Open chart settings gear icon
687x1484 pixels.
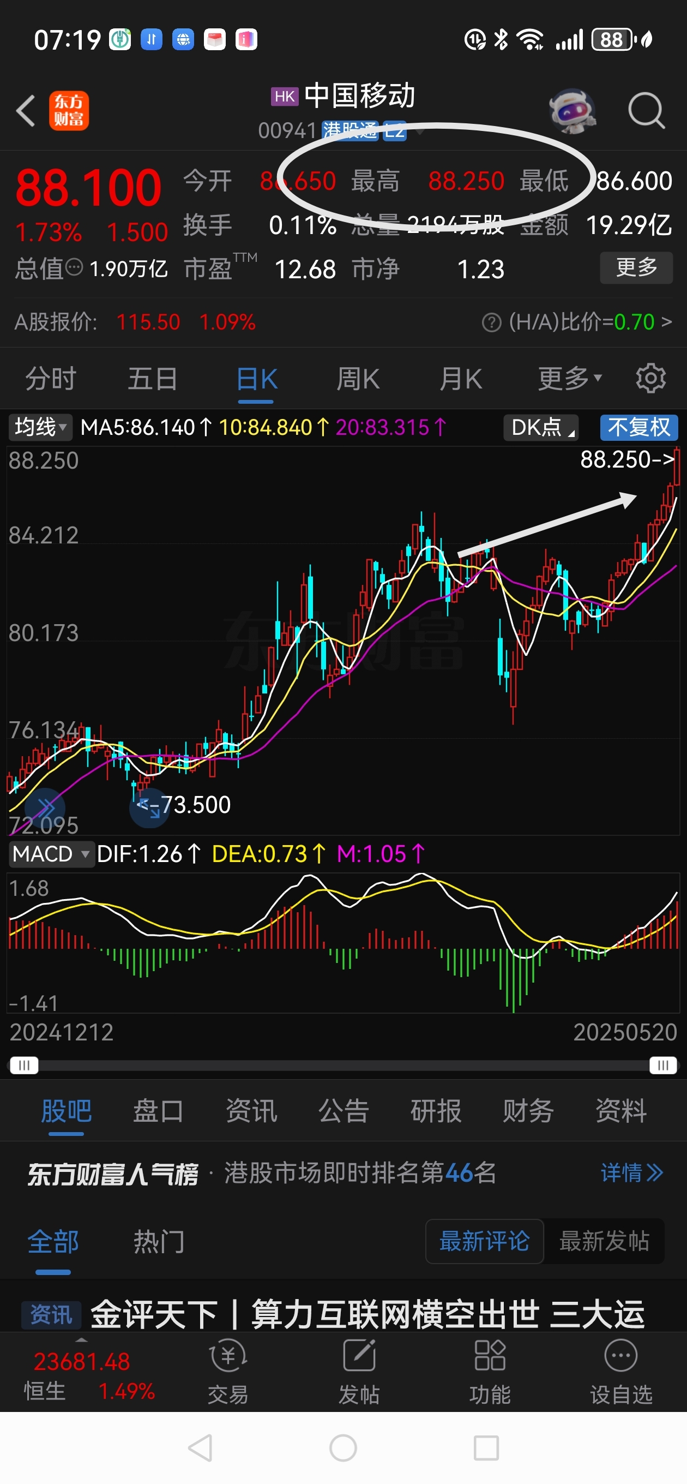[x=650, y=379]
